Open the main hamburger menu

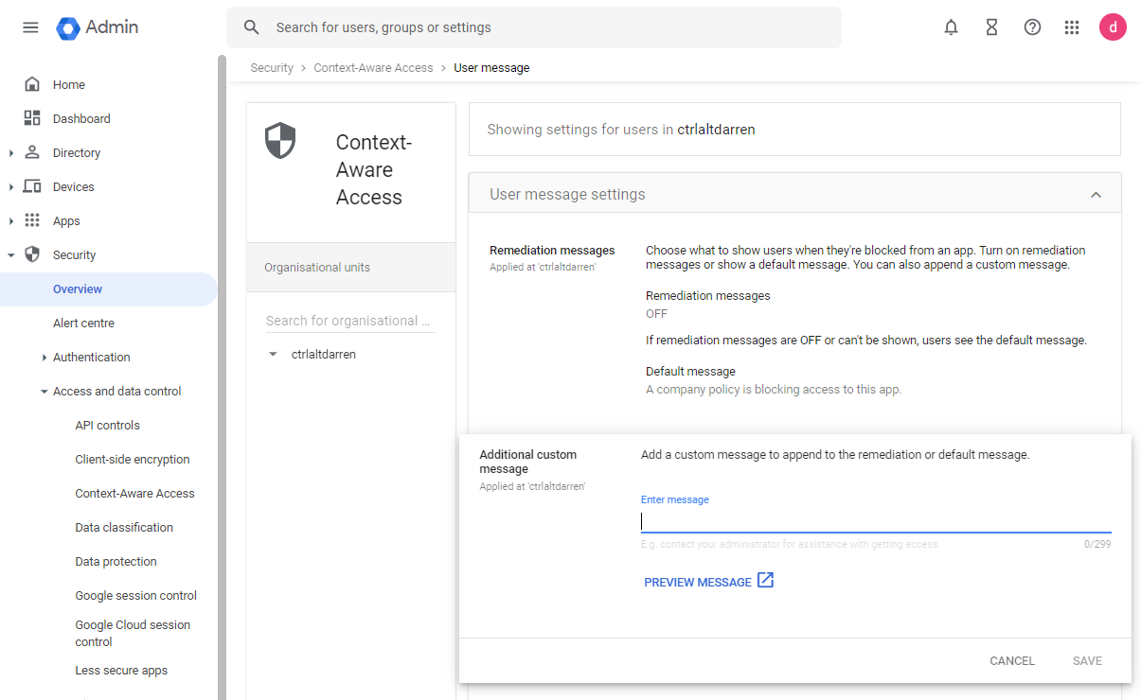point(30,27)
